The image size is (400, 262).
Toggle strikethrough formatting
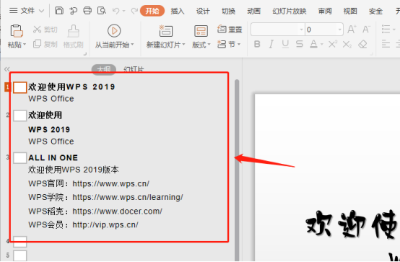point(300,44)
